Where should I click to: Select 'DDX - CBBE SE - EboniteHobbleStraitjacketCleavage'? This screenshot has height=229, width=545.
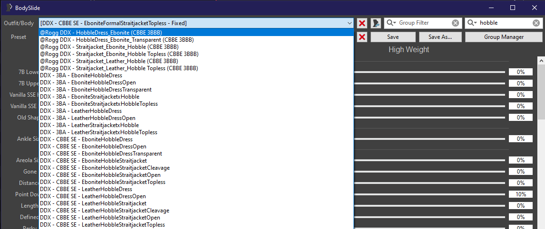196,168
